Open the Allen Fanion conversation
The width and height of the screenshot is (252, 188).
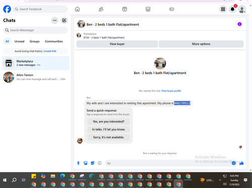(x=35, y=77)
